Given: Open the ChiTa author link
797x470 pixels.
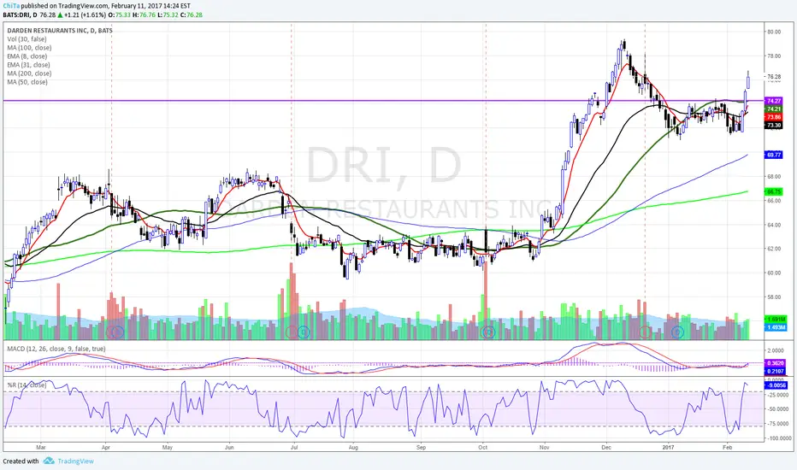Looking at the screenshot, I should [10, 6].
